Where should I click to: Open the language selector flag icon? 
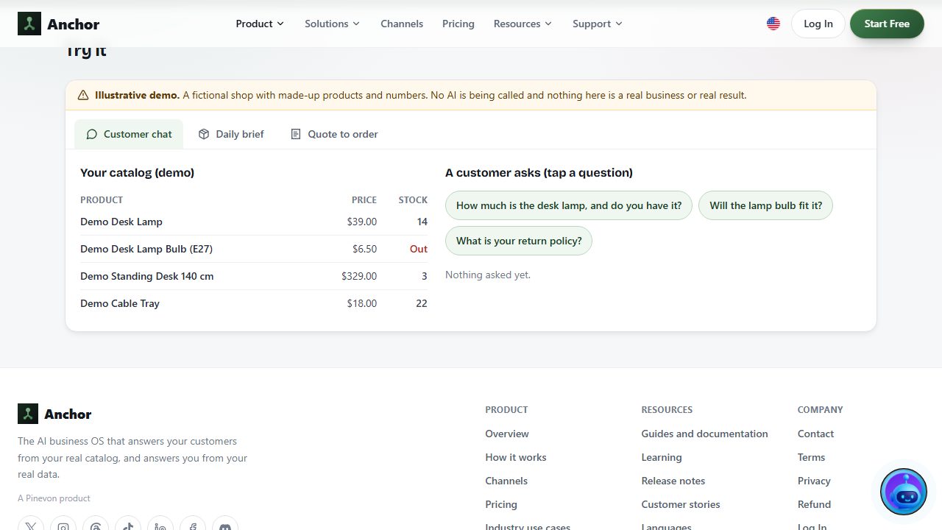(x=773, y=24)
